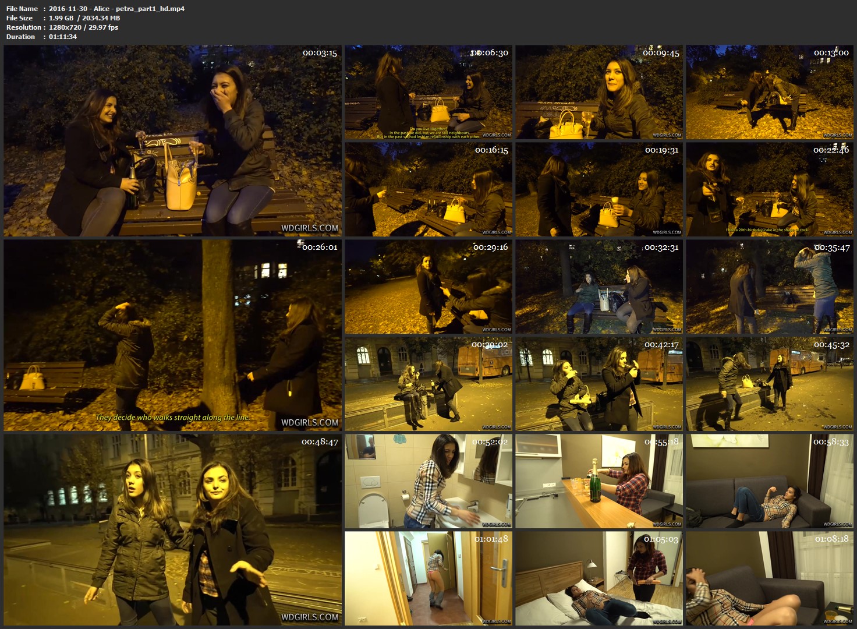Click the thumbnail at 00:09:45

coord(599,92)
